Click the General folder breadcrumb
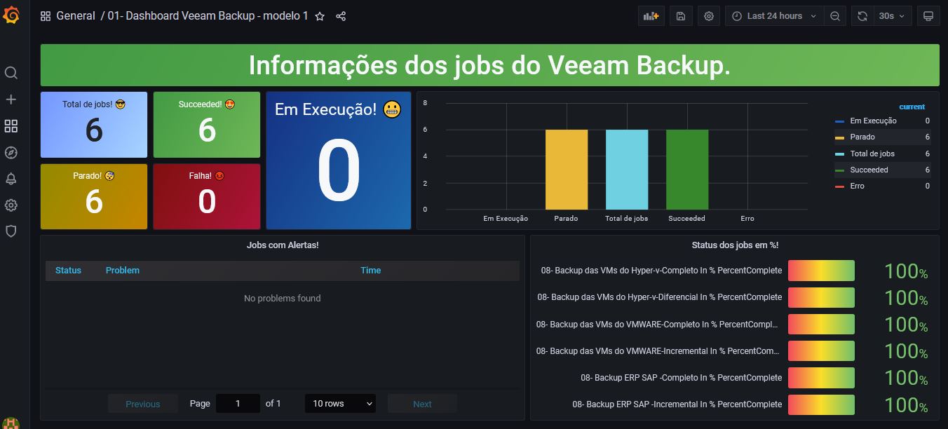Screen dimensions: 948x429 click(76, 16)
